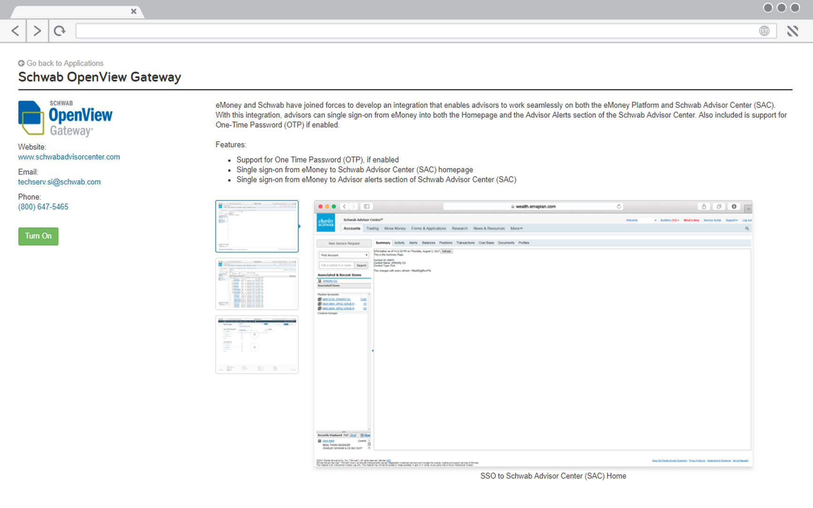Image resolution: width=813 pixels, height=508 pixels.
Task: Click the tabs overview icon in the preview toolbar
Action: coord(719,207)
